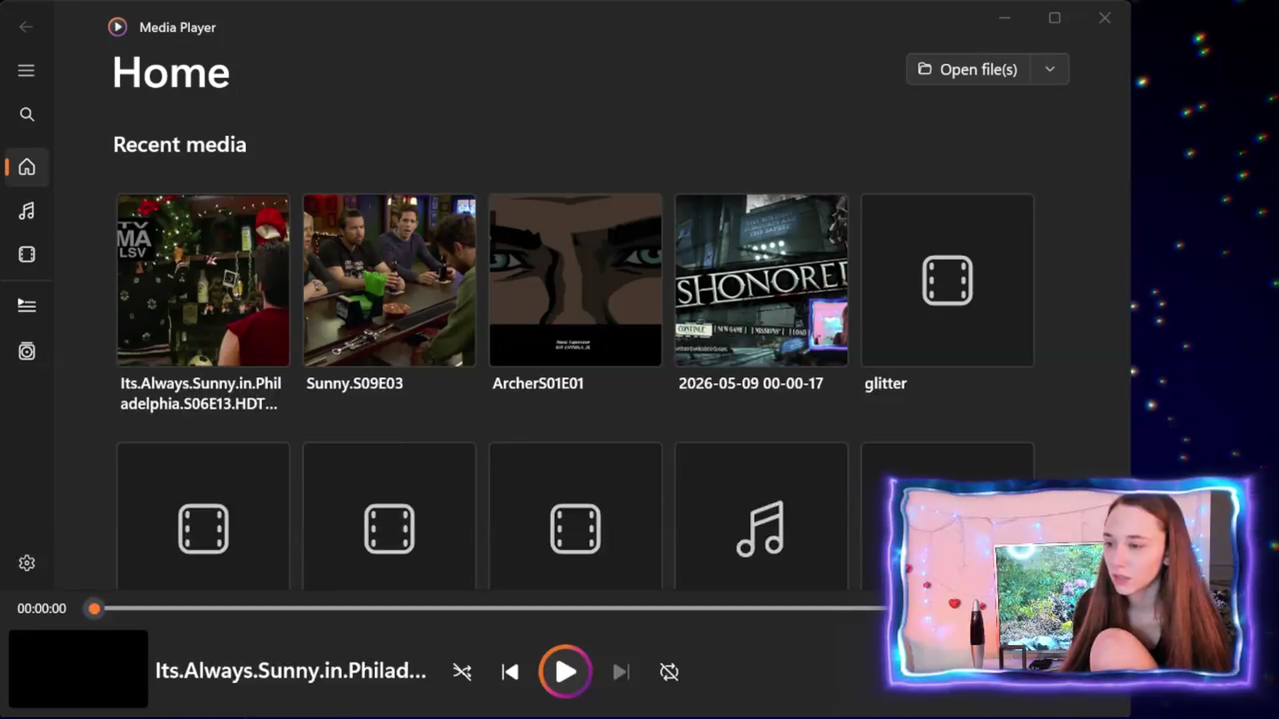Viewport: 1279px width, 719px height.
Task: Click the seek bar position handle
Action: pos(95,608)
